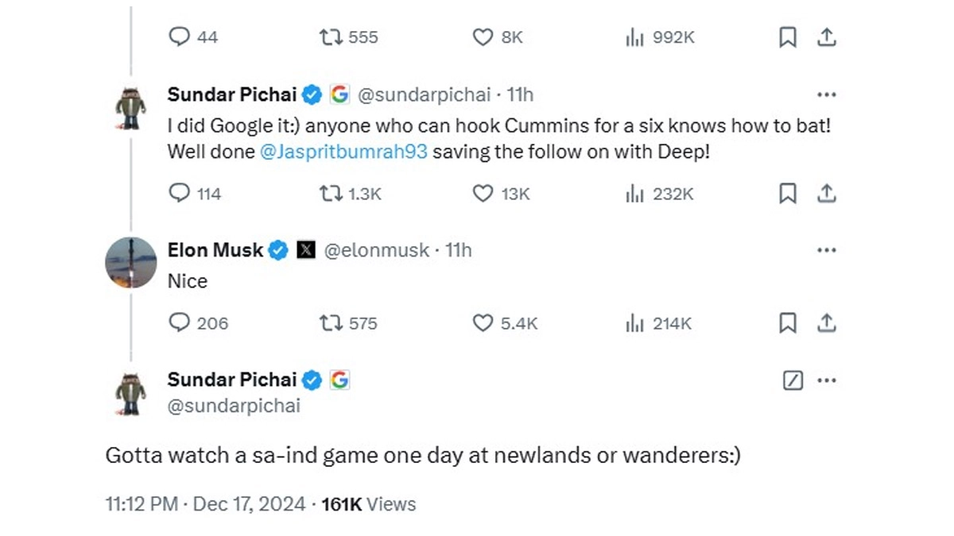This screenshot has width=954, height=536.
Task: Open Elon Musk's profile name link
Action: [215, 250]
